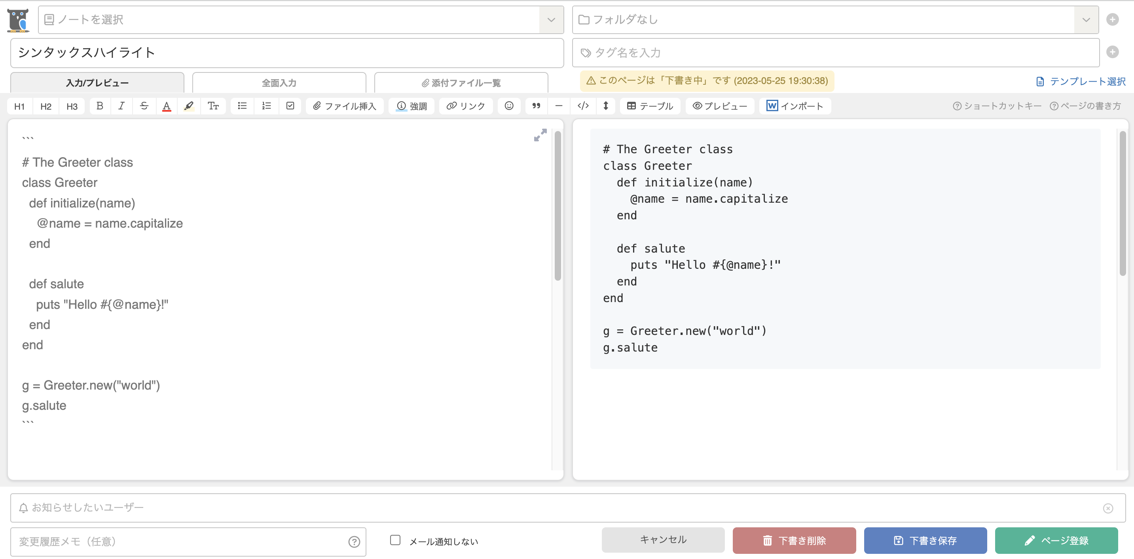Open ページの書き方 help
The height and width of the screenshot is (559, 1134).
point(1085,106)
